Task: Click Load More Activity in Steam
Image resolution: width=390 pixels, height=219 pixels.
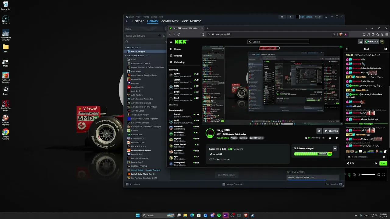Action: pyautogui.click(x=227, y=175)
